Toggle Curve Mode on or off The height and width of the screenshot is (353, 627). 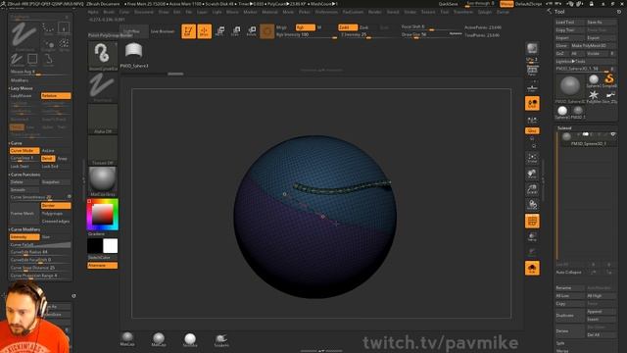coord(24,151)
